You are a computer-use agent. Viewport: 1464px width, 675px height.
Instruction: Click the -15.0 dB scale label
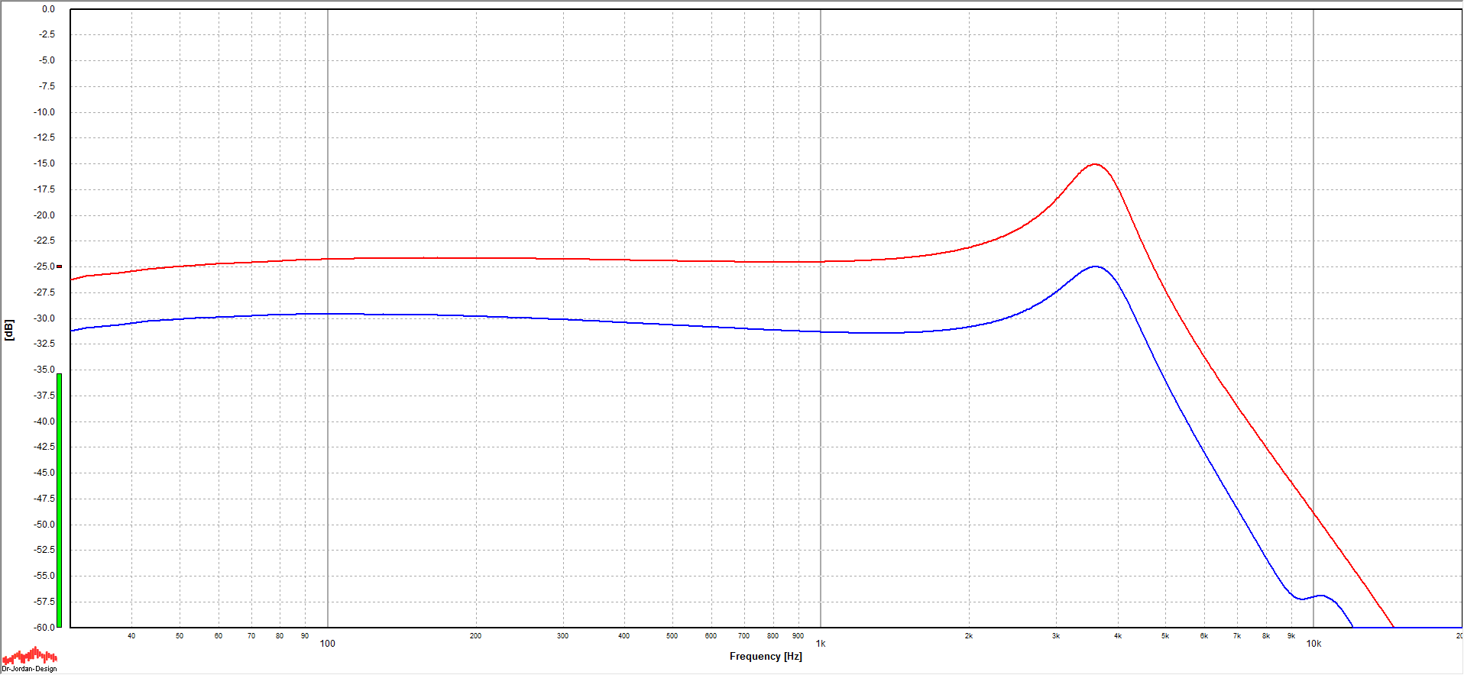44,163
